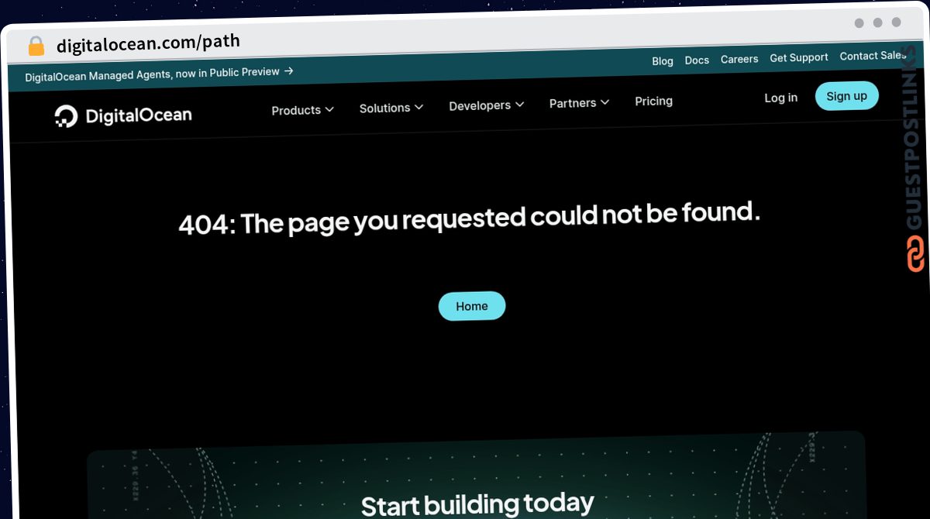
Task: Expand the Developers dropdown menu
Action: pos(487,105)
